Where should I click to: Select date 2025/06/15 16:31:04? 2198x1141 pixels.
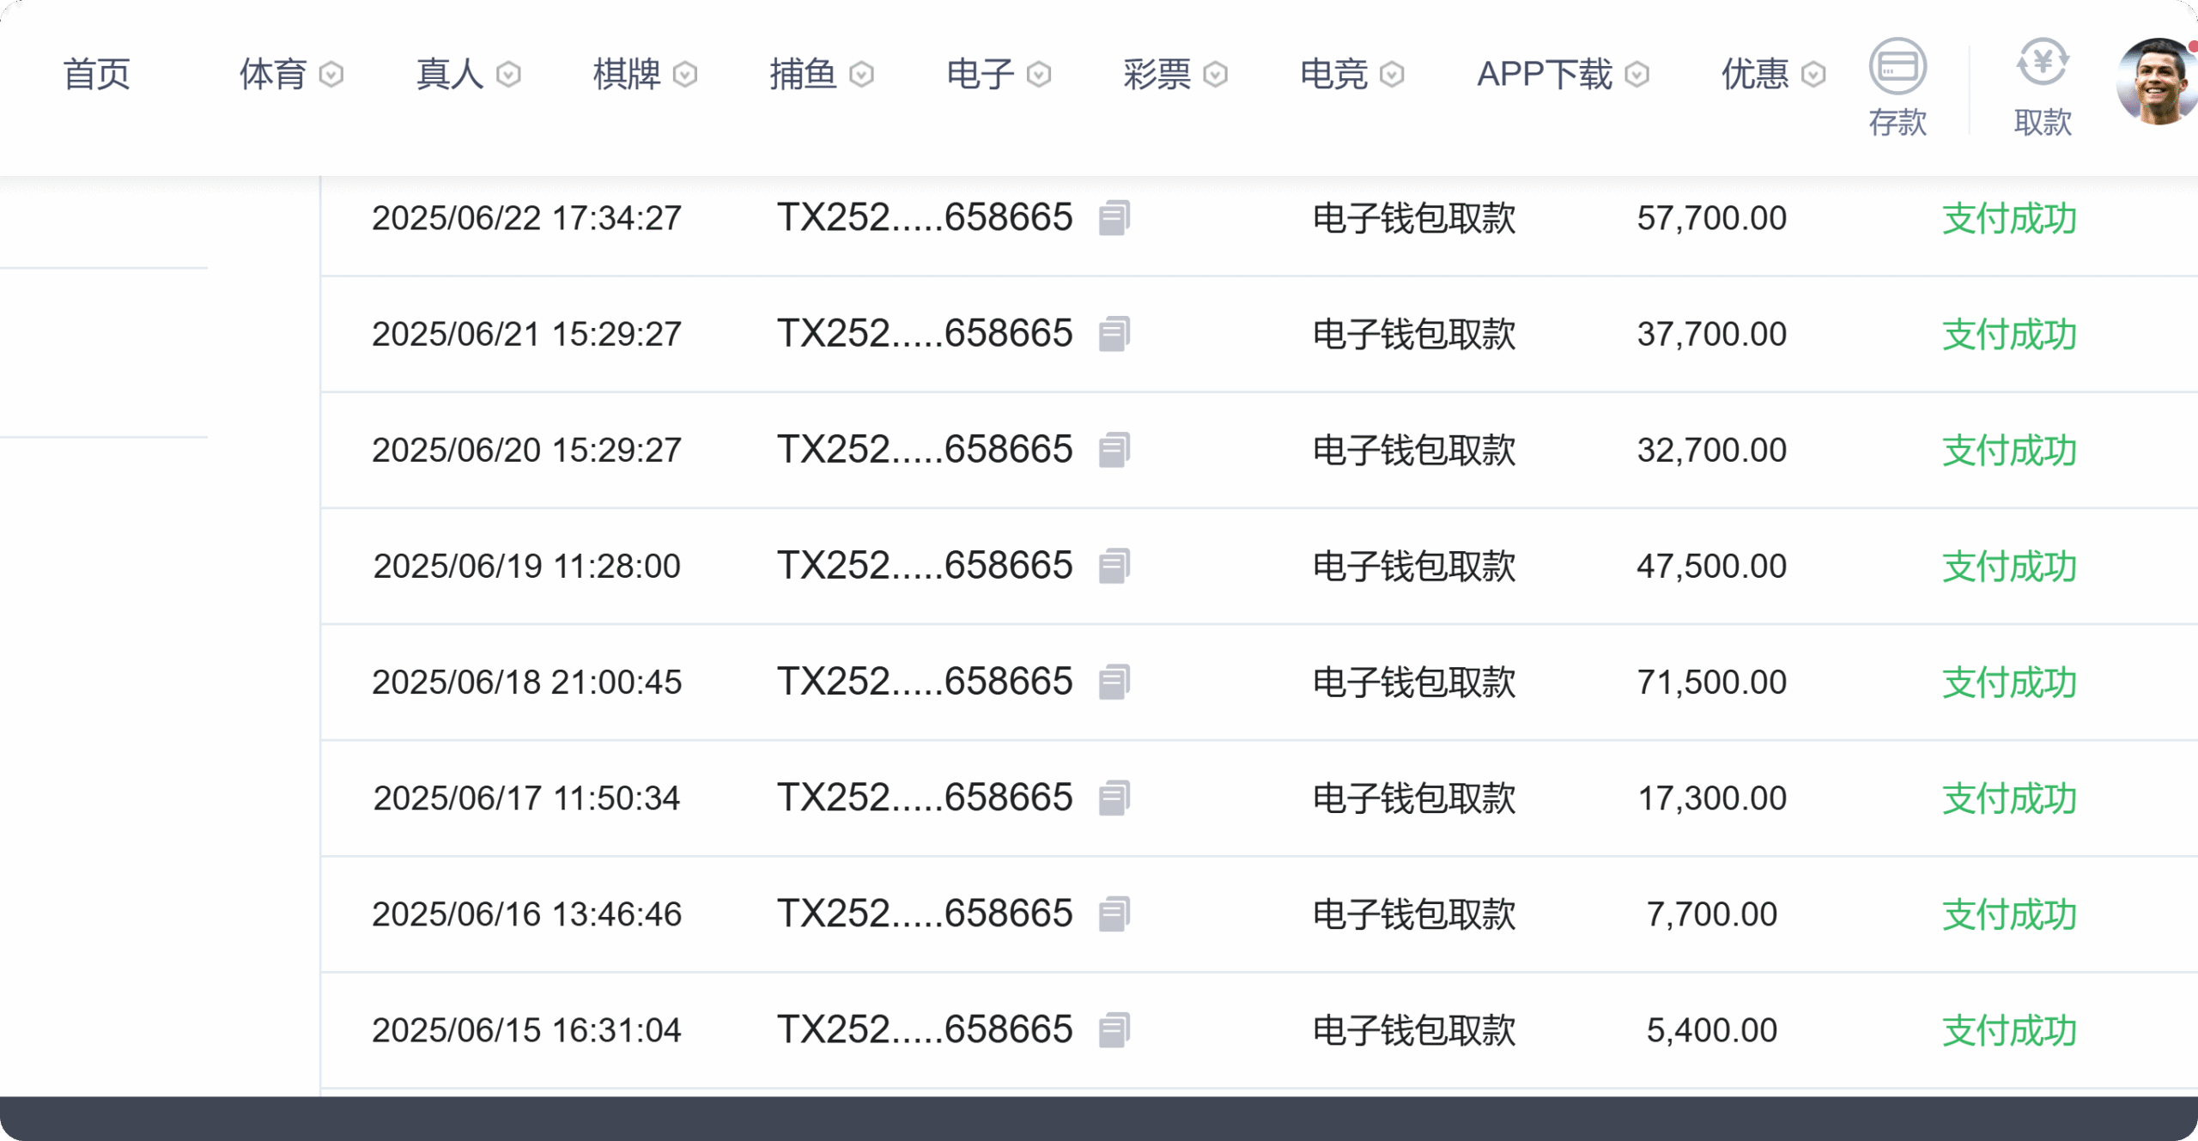(x=526, y=1029)
